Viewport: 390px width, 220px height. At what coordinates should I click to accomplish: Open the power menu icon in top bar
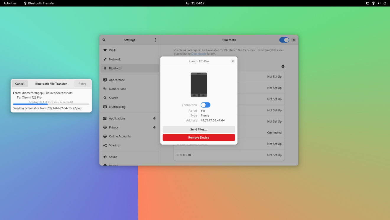point(385,3)
